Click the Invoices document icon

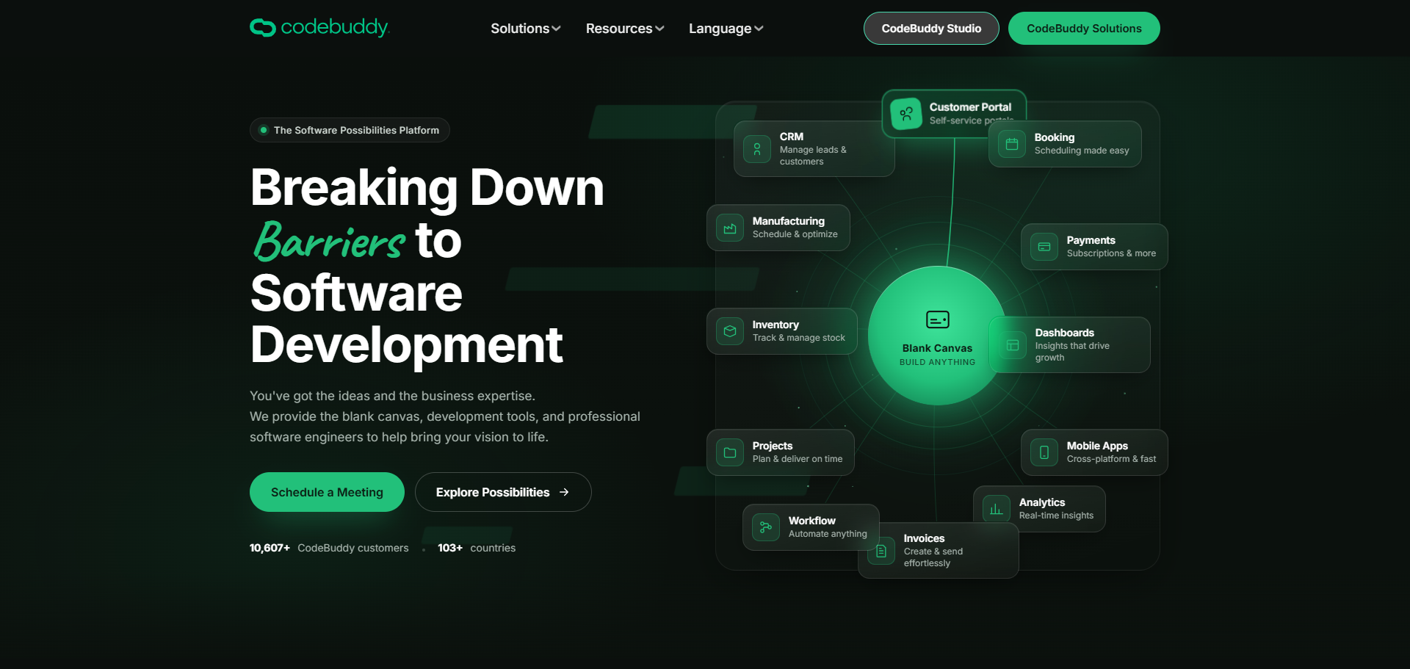coord(881,551)
